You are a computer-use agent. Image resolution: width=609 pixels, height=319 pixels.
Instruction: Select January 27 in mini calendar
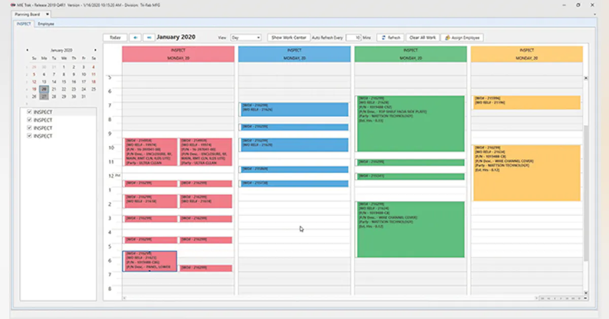coord(44,96)
